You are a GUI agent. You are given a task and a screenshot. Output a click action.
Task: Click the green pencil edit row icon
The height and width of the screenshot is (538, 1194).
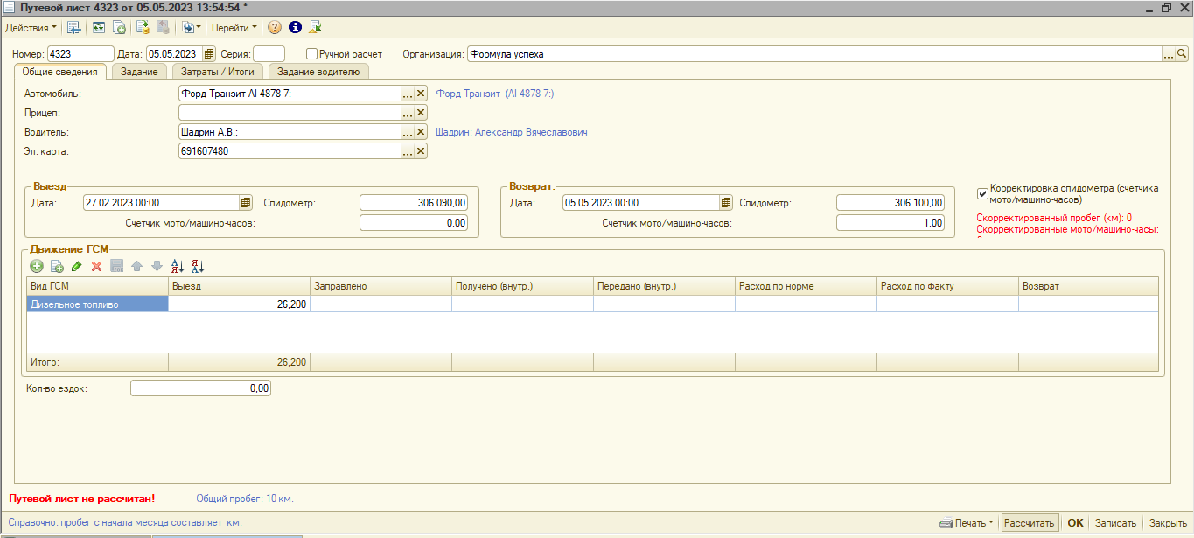[77, 266]
